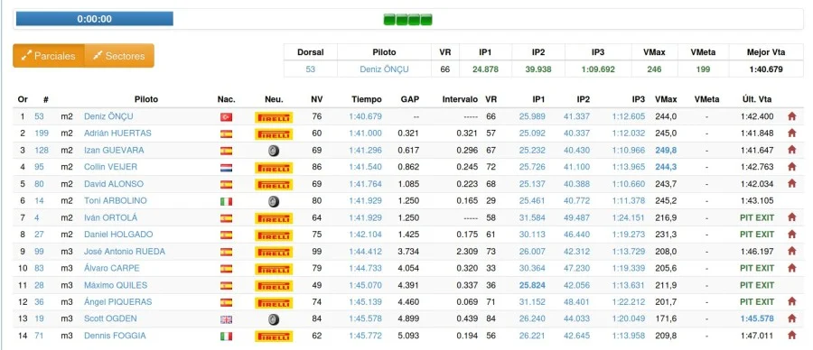
Task: Click the pit house icon in Daniel HOLGADO's row
Action: 791,234
